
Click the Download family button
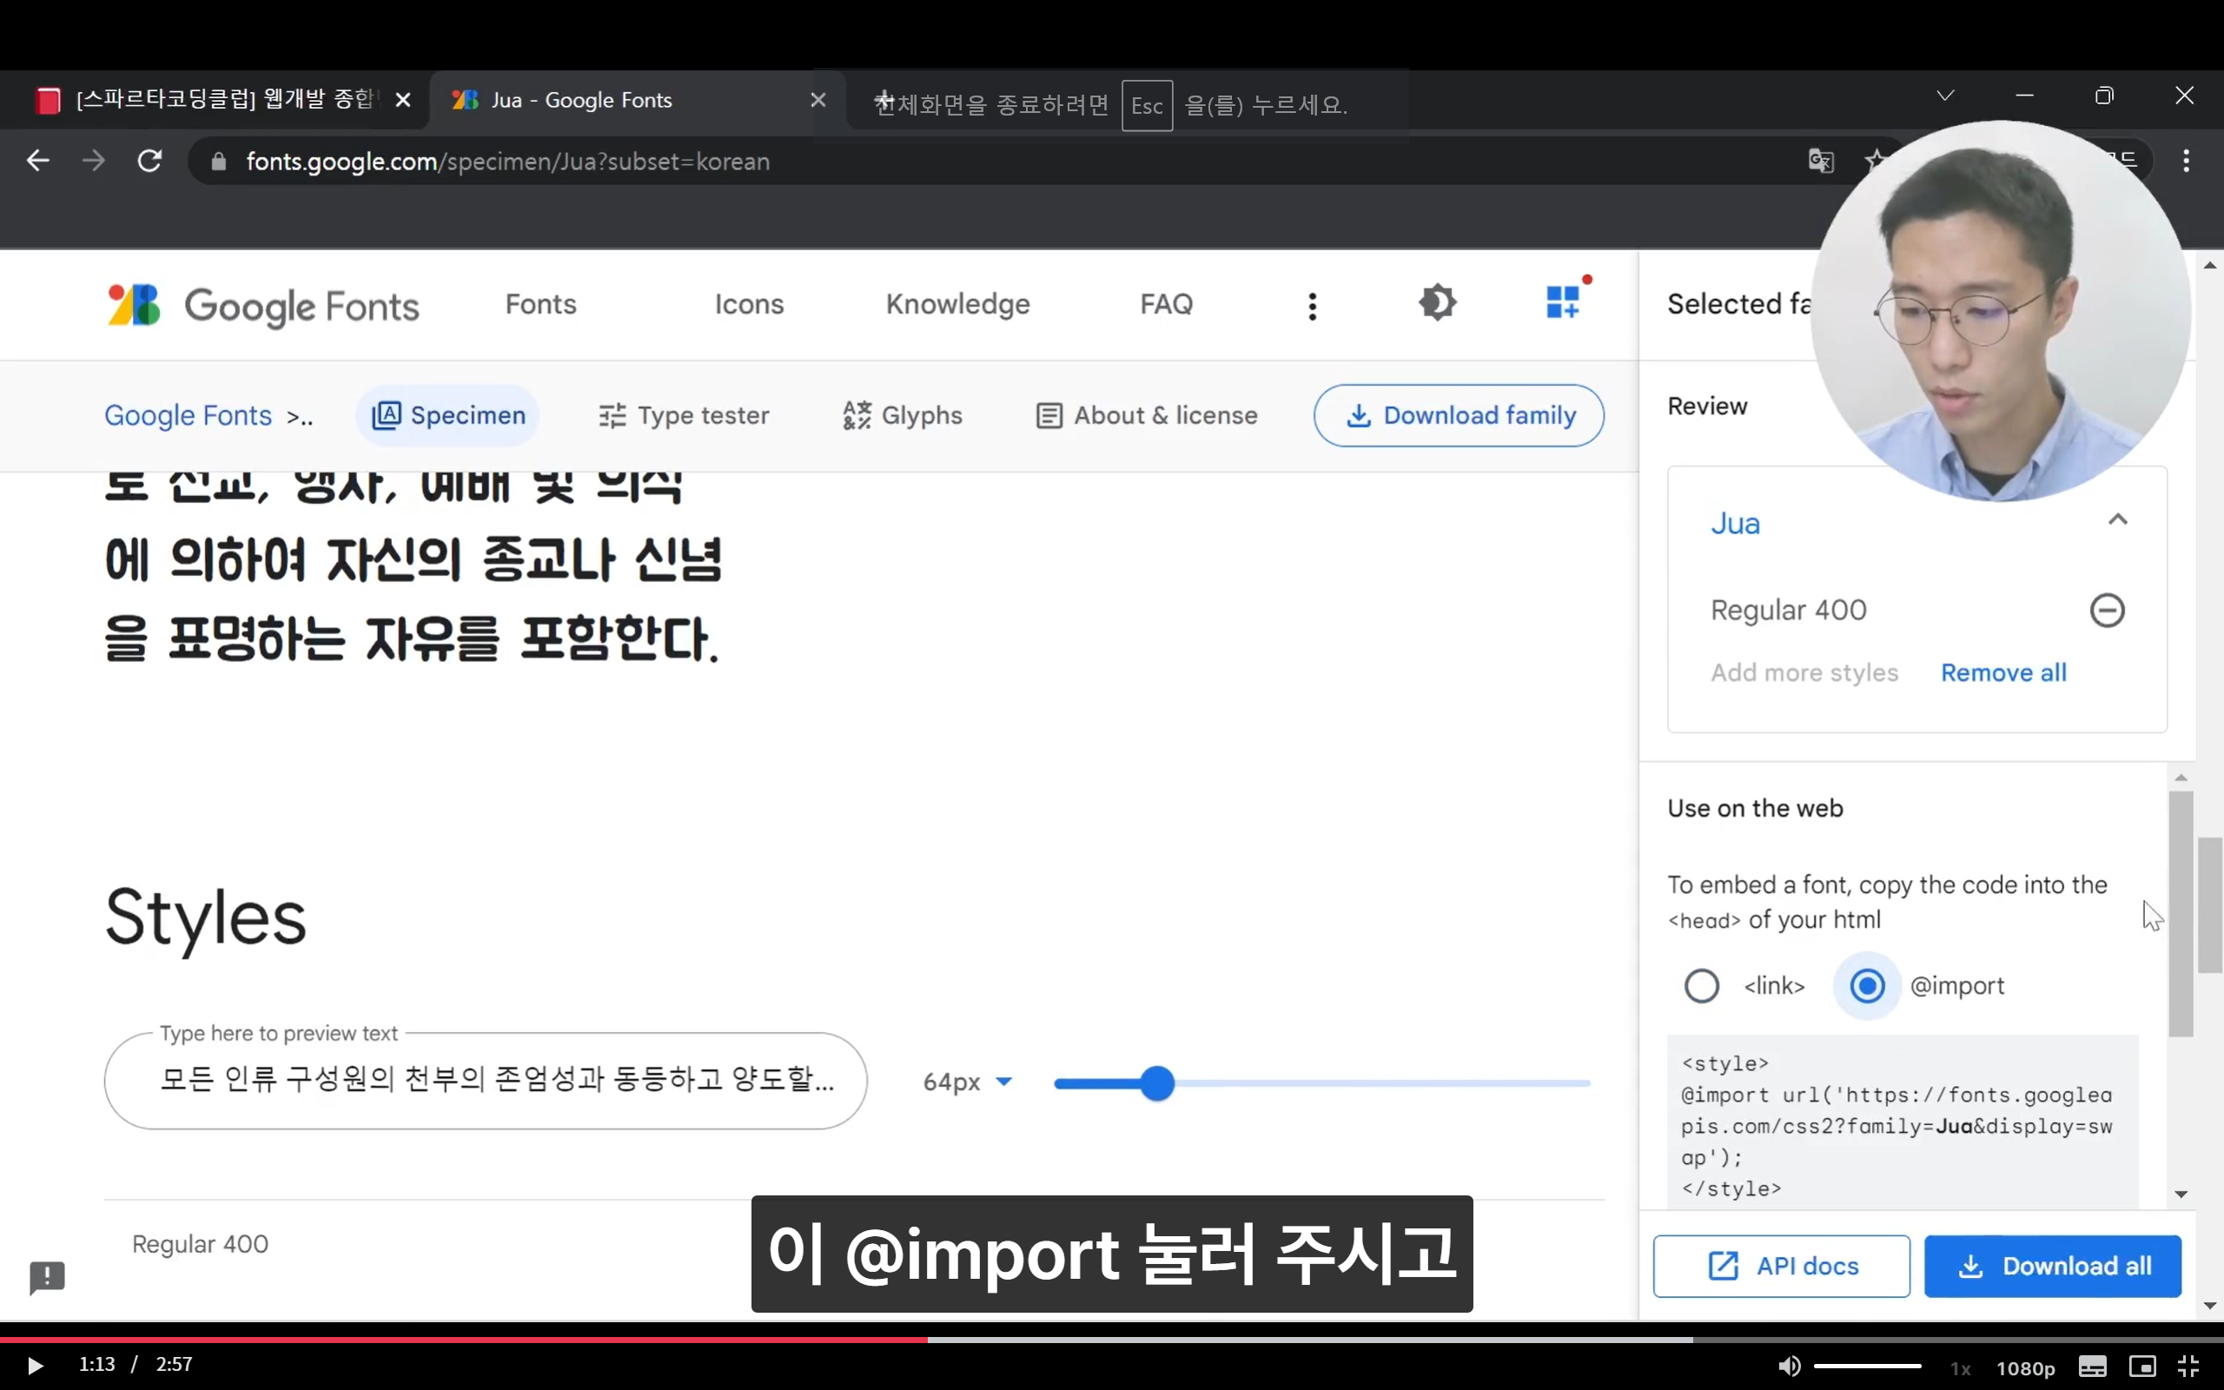(x=1459, y=415)
